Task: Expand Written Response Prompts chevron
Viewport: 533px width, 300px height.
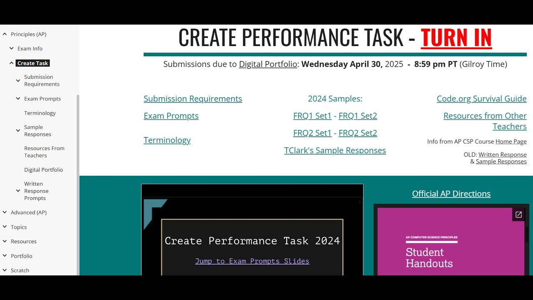Action: pyautogui.click(x=18, y=191)
